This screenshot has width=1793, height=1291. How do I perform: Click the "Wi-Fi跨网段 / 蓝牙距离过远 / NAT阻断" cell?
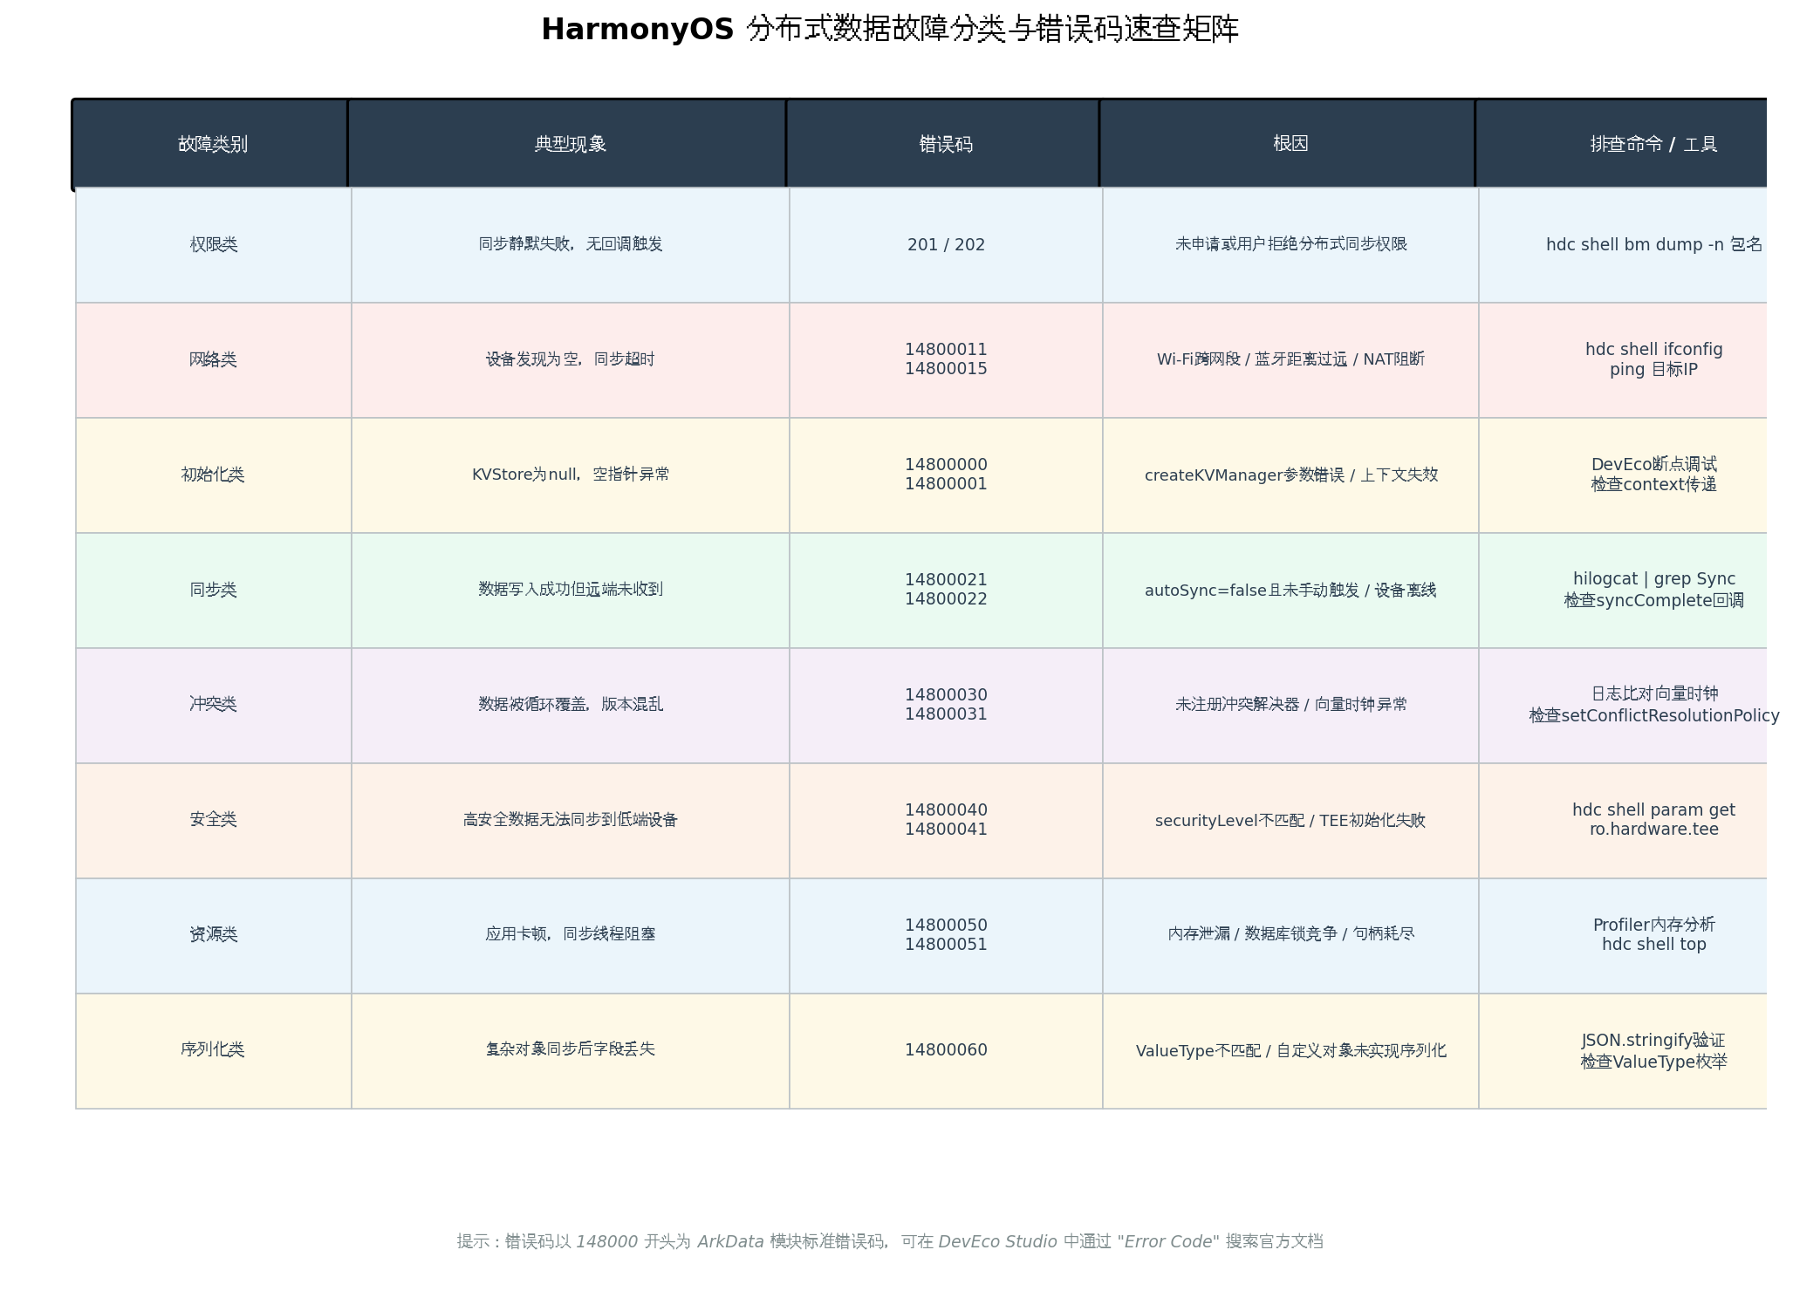tap(1290, 360)
